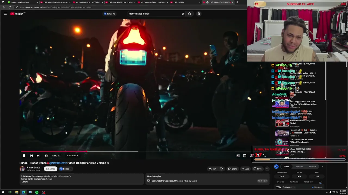Pause the video playback
Screen dimensions: 348x195
[24, 155]
